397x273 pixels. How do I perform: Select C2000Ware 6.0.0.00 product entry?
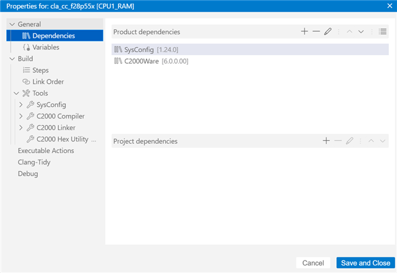click(x=250, y=61)
